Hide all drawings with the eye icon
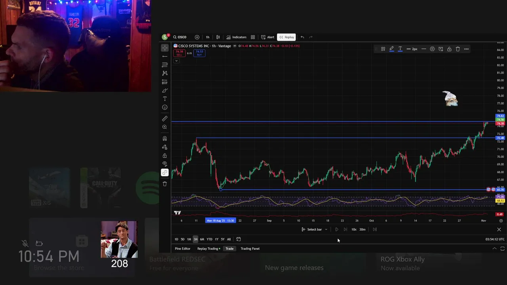Image resolution: width=507 pixels, height=285 pixels. click(165, 164)
